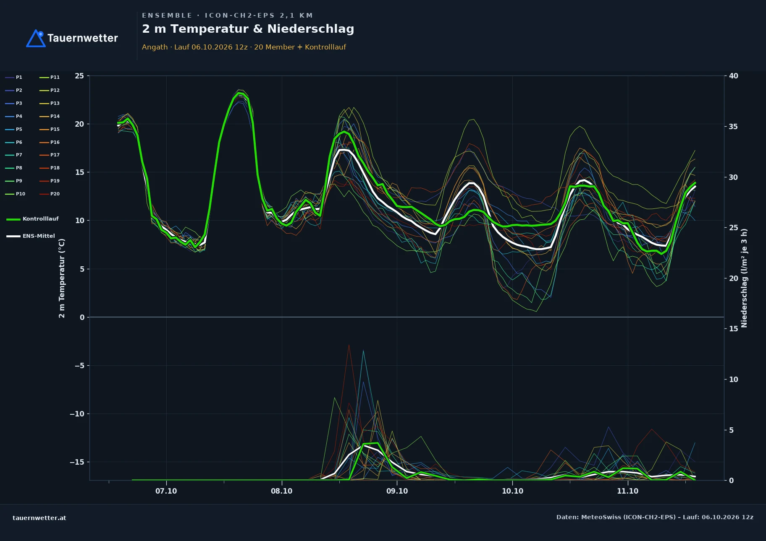Select the P11 legend entry
The height and width of the screenshot is (541, 766).
50,77
